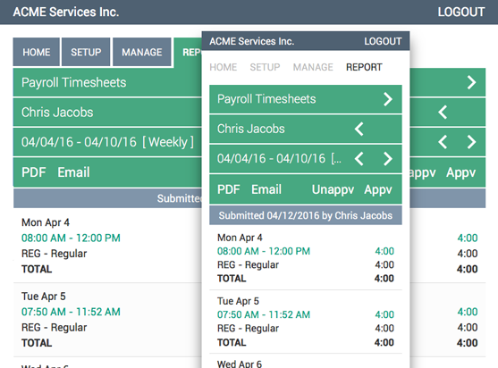Click date range 04/04/16 - 04/10/16 in front panel
This screenshot has width=498, height=368.
[x=271, y=159]
